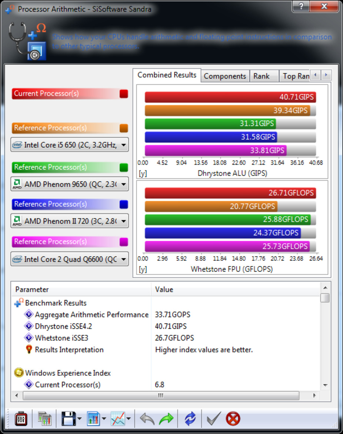This screenshot has height=434, width=343.
Task: Click the 24.37GFLOPS blue bar
Action: pos(223,233)
